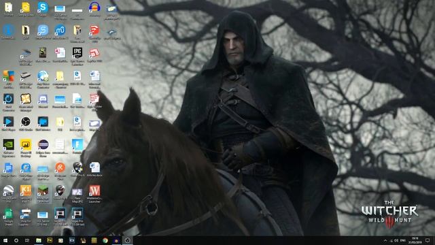Launch Audacity from its headphones desktop icon
The width and height of the screenshot is (435, 245).
94,9
